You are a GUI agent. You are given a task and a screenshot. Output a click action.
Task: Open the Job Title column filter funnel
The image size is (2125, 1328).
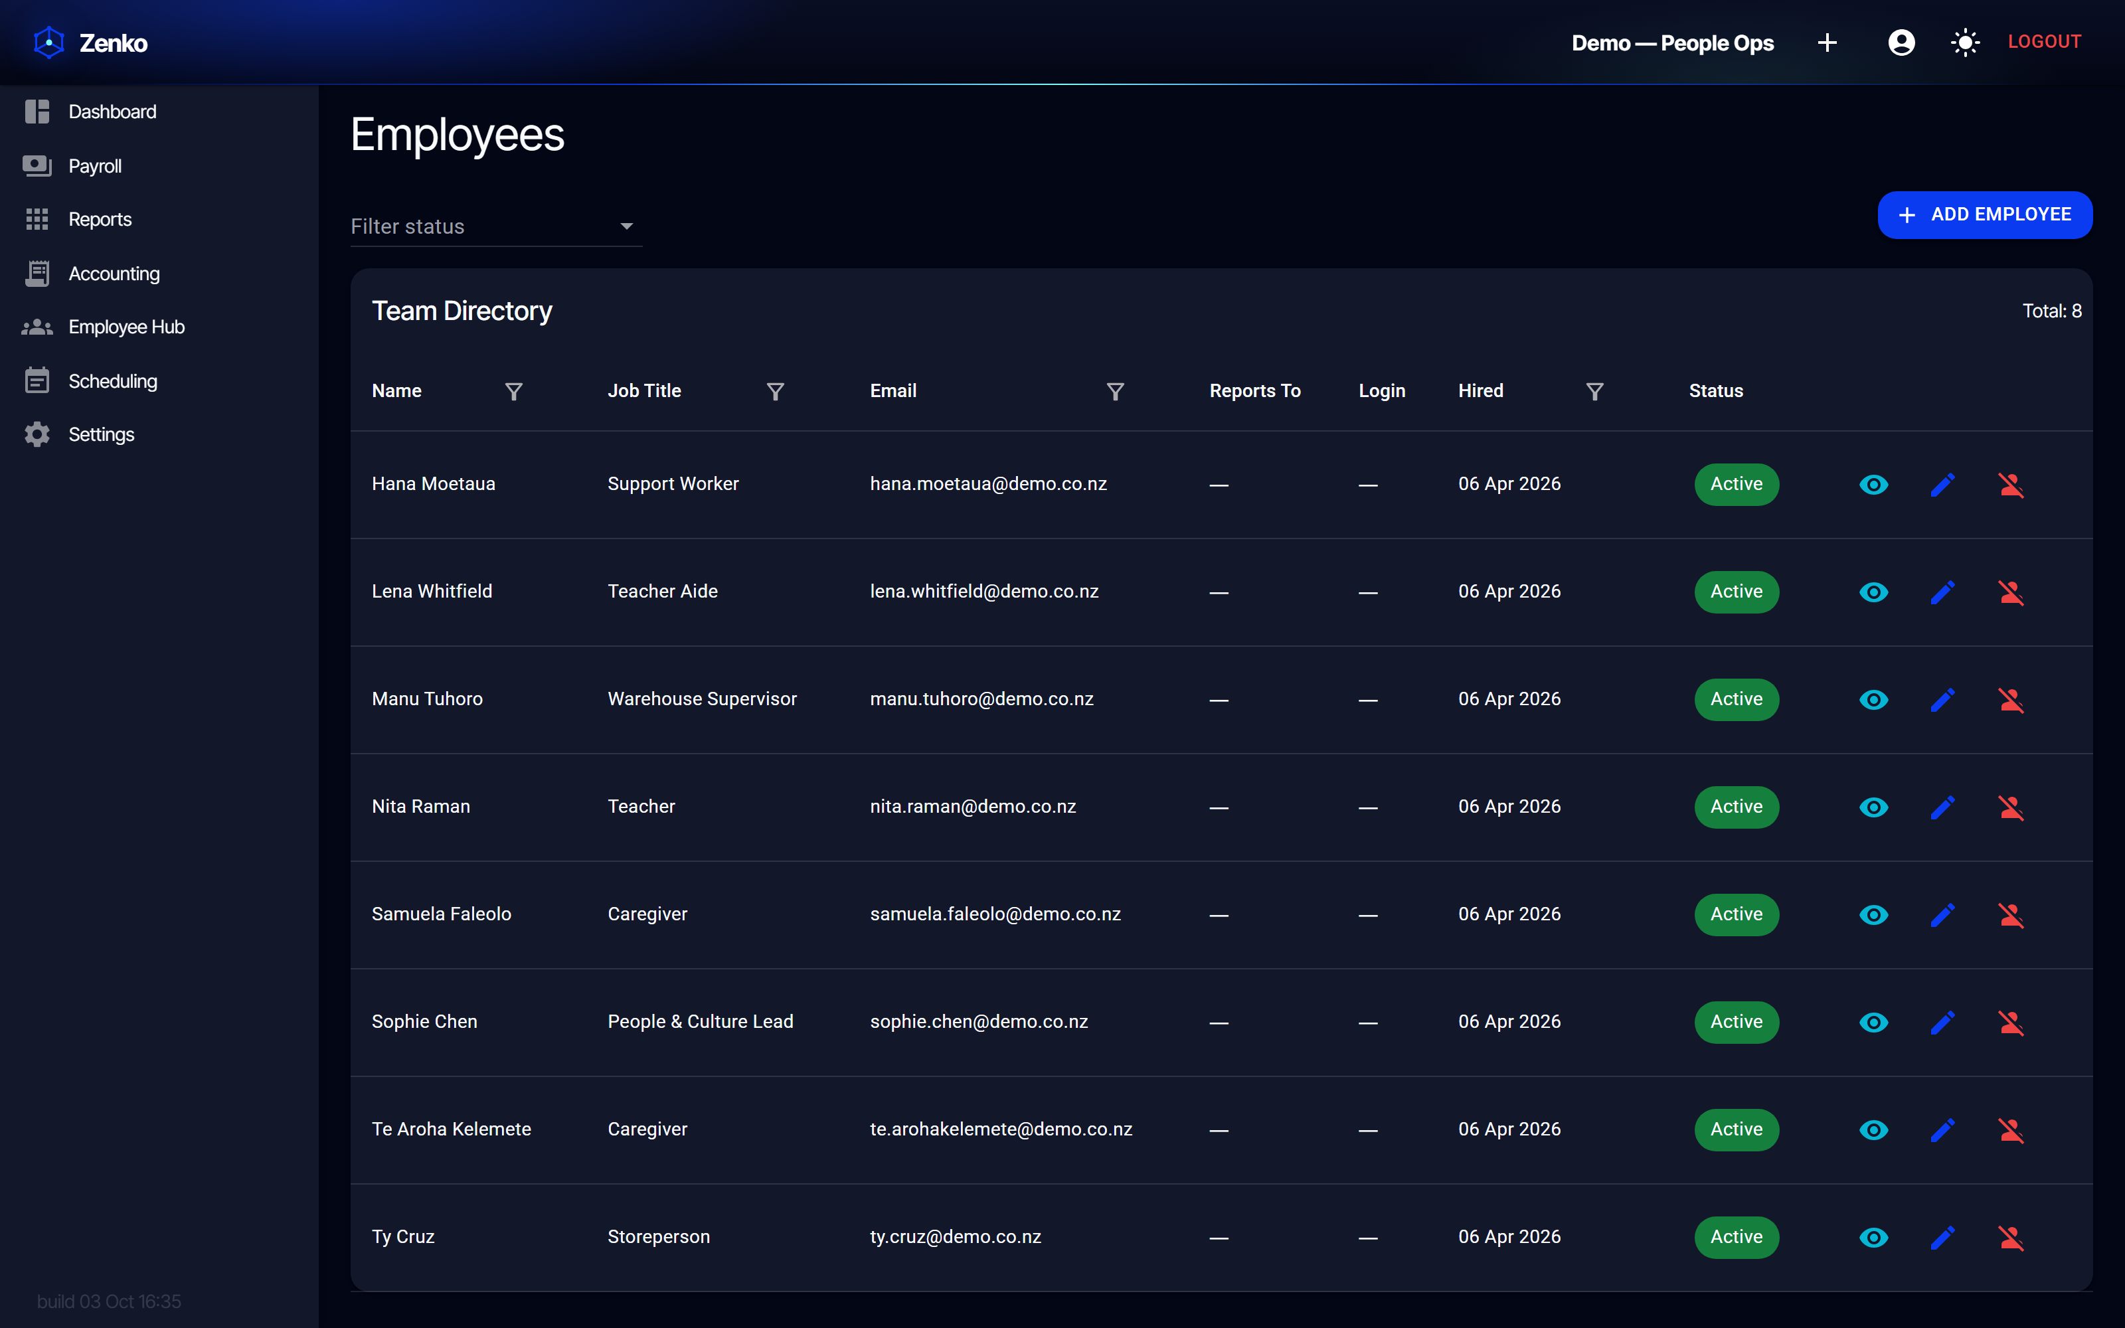coord(776,391)
